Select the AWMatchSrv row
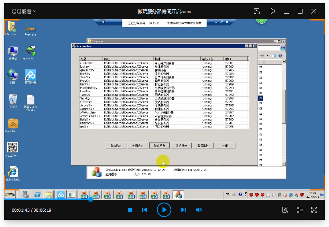Viewport: 329px width, 227px height. tap(164, 112)
